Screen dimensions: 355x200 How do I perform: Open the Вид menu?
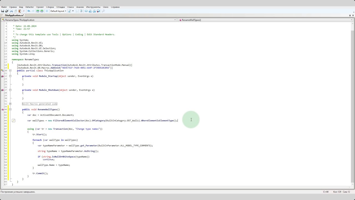click(21, 7)
